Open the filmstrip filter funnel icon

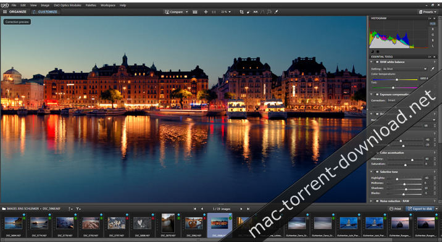pos(78,209)
